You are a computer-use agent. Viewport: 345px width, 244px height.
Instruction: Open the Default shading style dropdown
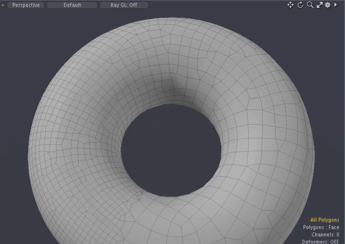tap(72, 5)
